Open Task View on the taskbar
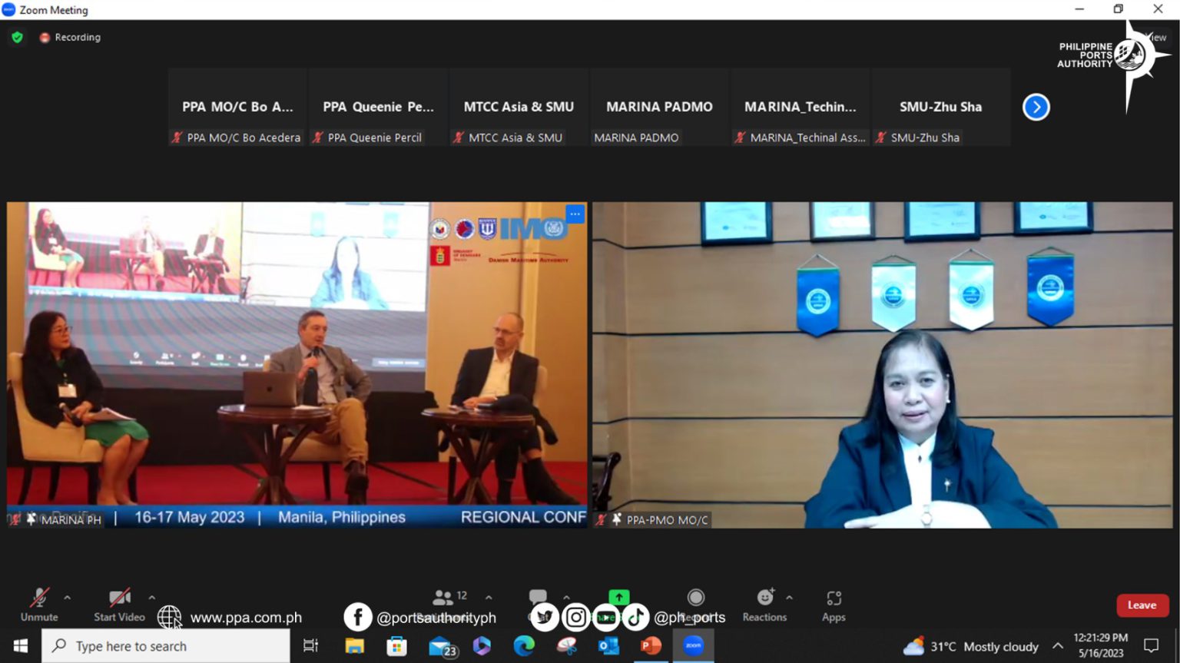This screenshot has height=663, width=1180. (310, 646)
